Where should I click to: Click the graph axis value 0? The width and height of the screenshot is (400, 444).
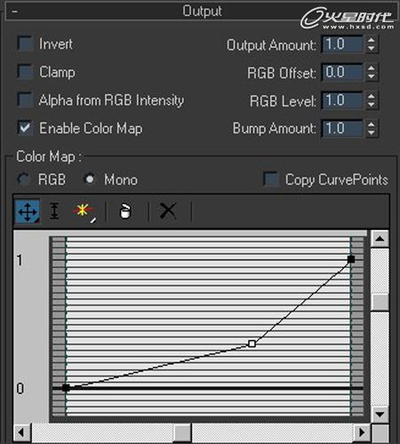click(x=20, y=388)
